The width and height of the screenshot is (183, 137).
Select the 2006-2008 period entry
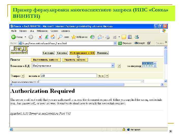coord(148,63)
